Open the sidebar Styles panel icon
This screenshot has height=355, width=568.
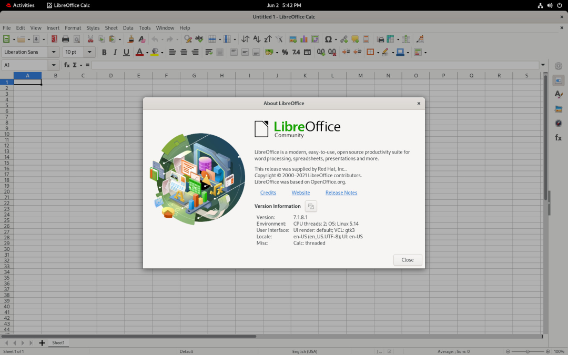[x=558, y=95]
